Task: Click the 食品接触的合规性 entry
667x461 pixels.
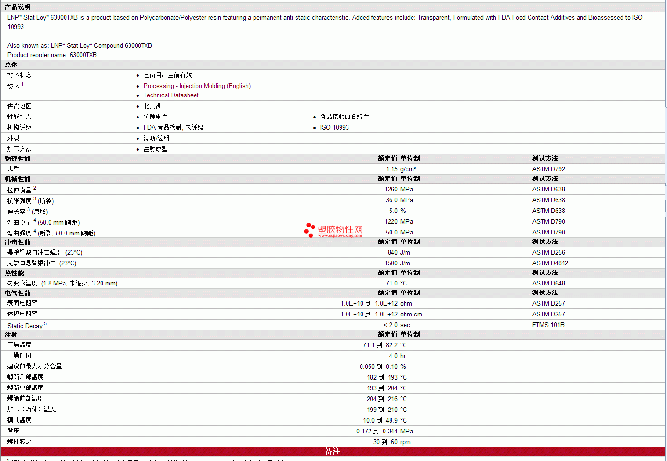Action: (x=344, y=117)
